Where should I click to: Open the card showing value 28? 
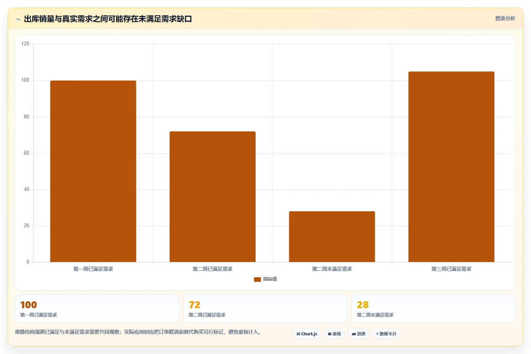pos(434,309)
